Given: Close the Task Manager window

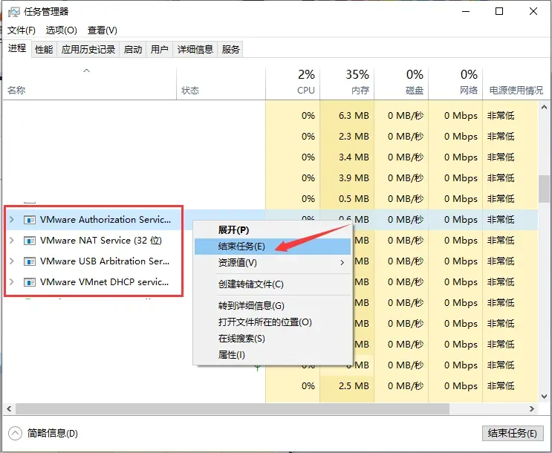Looking at the screenshot, I should [x=533, y=12].
